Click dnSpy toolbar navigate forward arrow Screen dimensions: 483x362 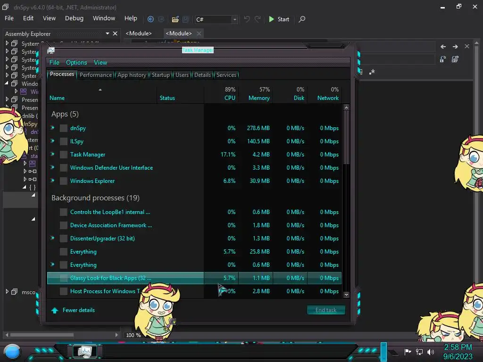click(x=161, y=19)
